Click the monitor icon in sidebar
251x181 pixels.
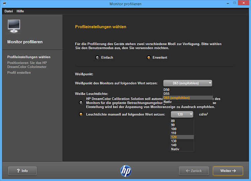tap(14, 26)
